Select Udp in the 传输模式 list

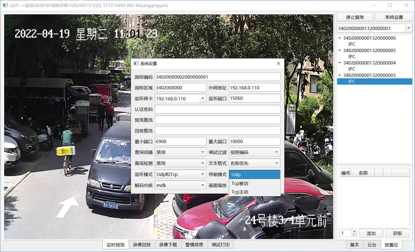point(254,175)
